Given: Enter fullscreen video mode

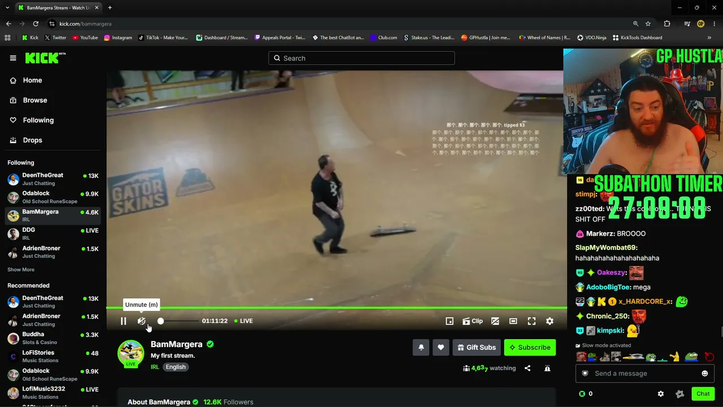Looking at the screenshot, I should point(532,321).
